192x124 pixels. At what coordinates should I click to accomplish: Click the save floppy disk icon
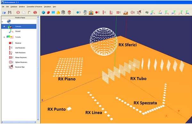click(x=10, y=13)
